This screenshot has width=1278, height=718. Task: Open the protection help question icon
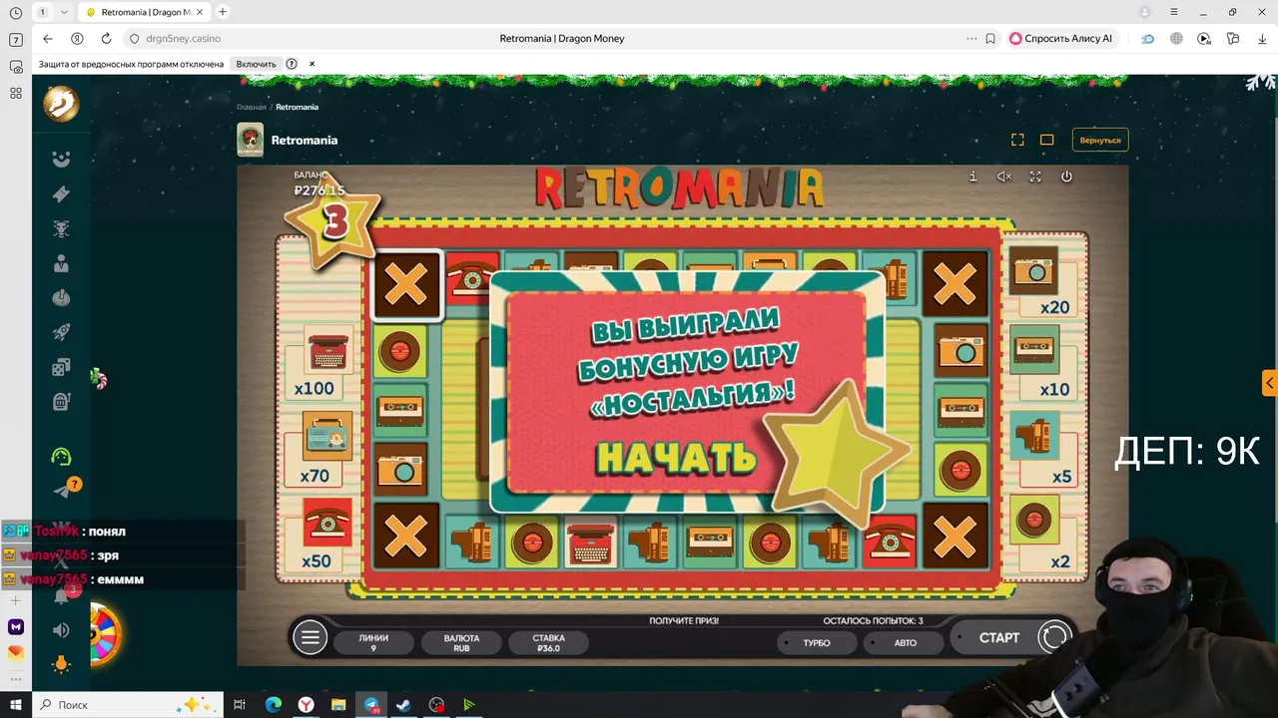[292, 64]
